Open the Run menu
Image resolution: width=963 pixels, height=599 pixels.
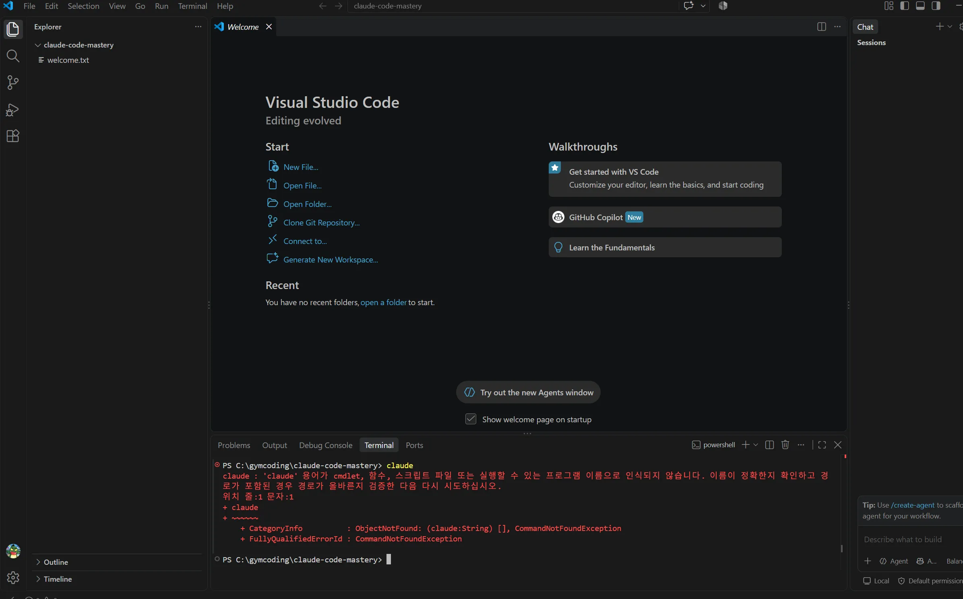(161, 6)
